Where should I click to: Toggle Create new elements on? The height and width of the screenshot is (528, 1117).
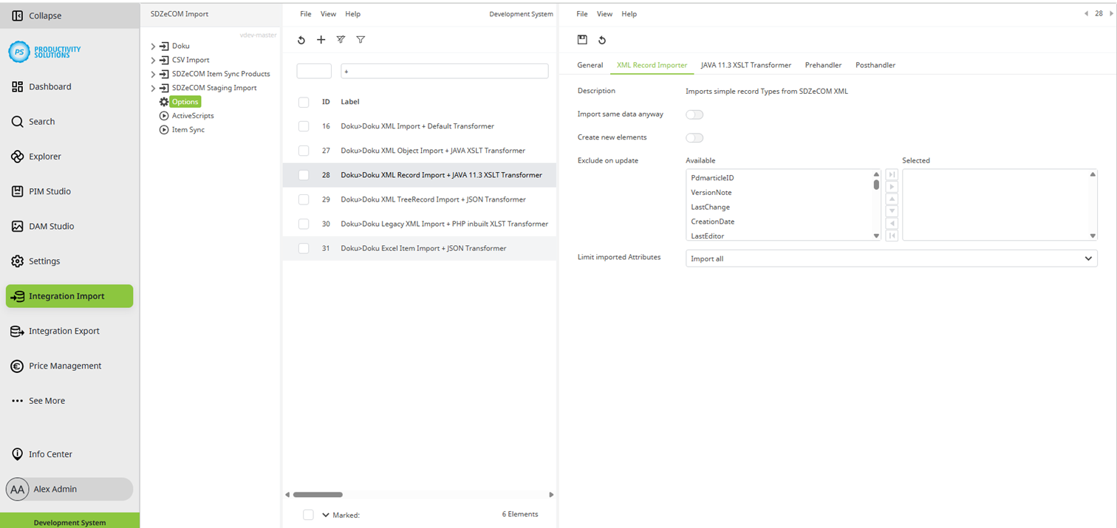694,138
